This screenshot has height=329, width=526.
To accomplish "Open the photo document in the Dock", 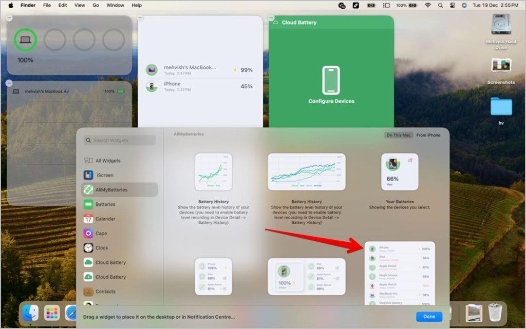I will pyautogui.click(x=474, y=313).
